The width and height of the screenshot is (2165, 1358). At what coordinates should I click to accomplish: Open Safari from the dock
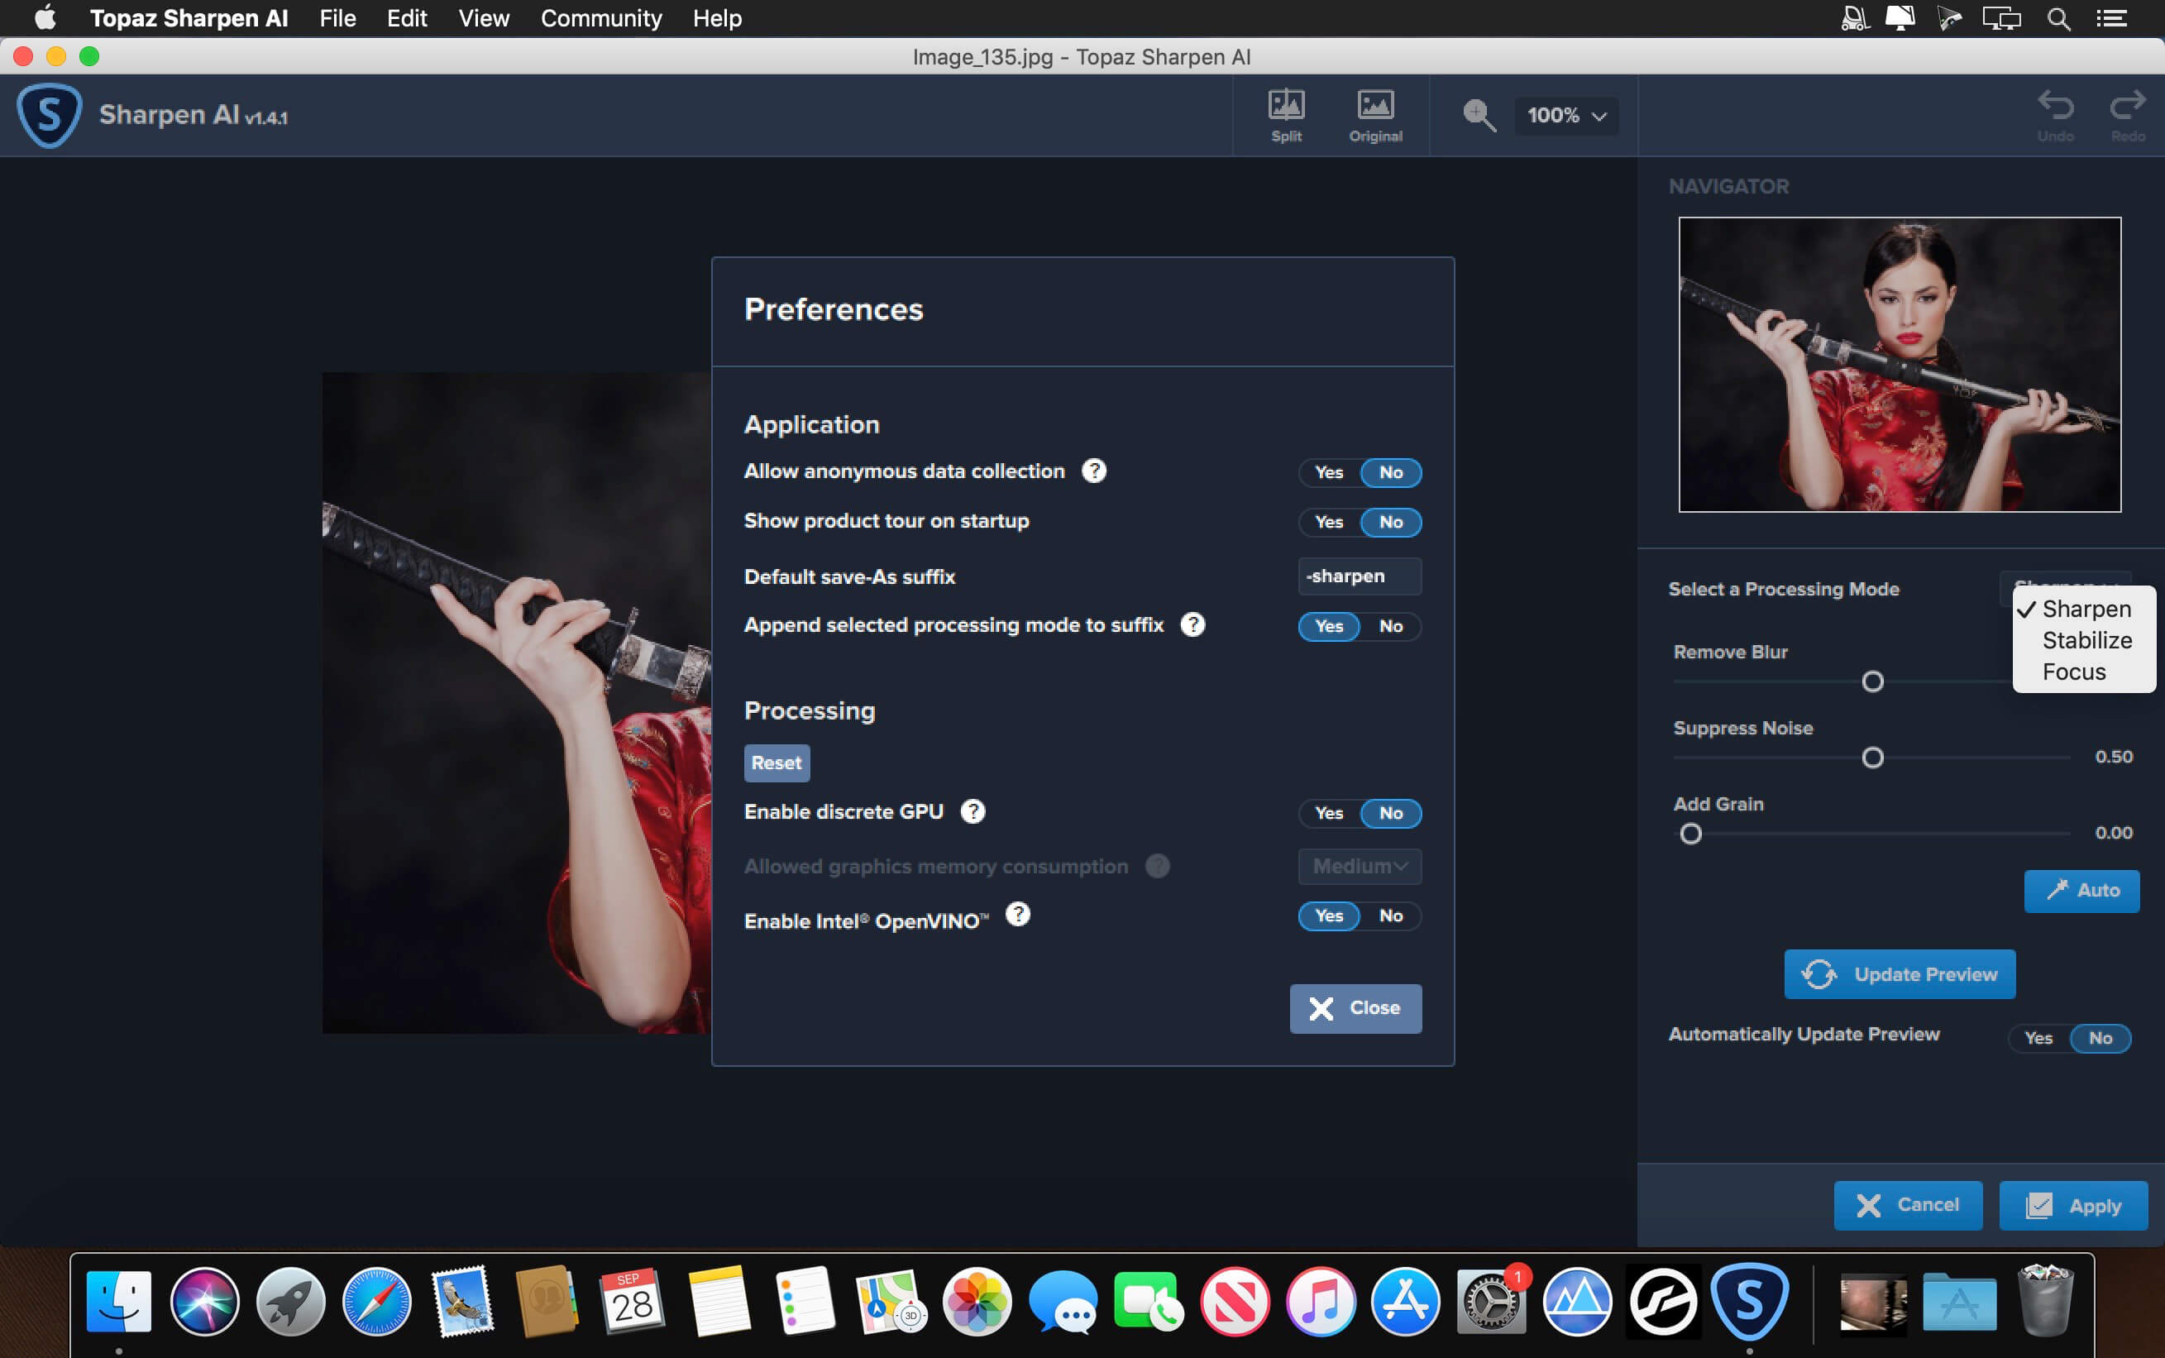coord(377,1300)
